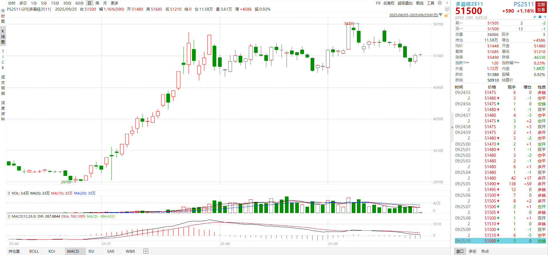This screenshot has height=255, width=548.
Task: Expand the toolbar's right chevron arrow
Action: point(447,3)
